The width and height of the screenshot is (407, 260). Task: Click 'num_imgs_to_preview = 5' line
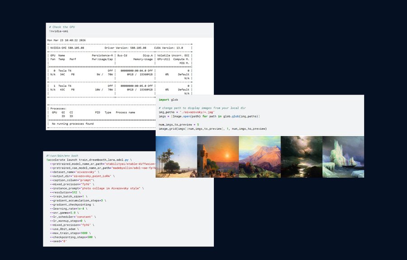(x=179, y=124)
